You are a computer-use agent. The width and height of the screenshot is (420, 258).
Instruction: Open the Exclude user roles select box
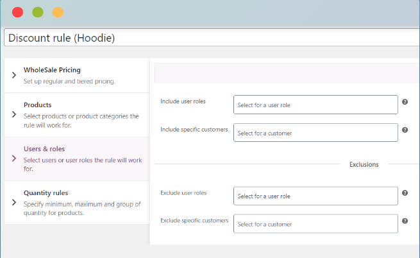(x=315, y=196)
